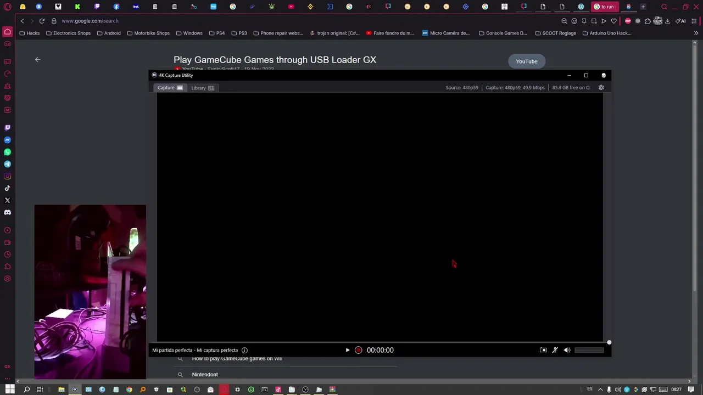Click the webcam overlay thumbnail
Viewport: 703px width, 395px height.
coord(90,292)
